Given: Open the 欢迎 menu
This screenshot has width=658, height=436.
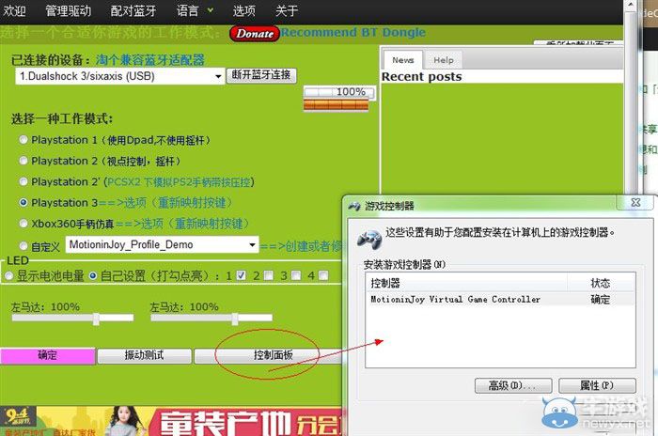Looking at the screenshot, I should tap(14, 10).
